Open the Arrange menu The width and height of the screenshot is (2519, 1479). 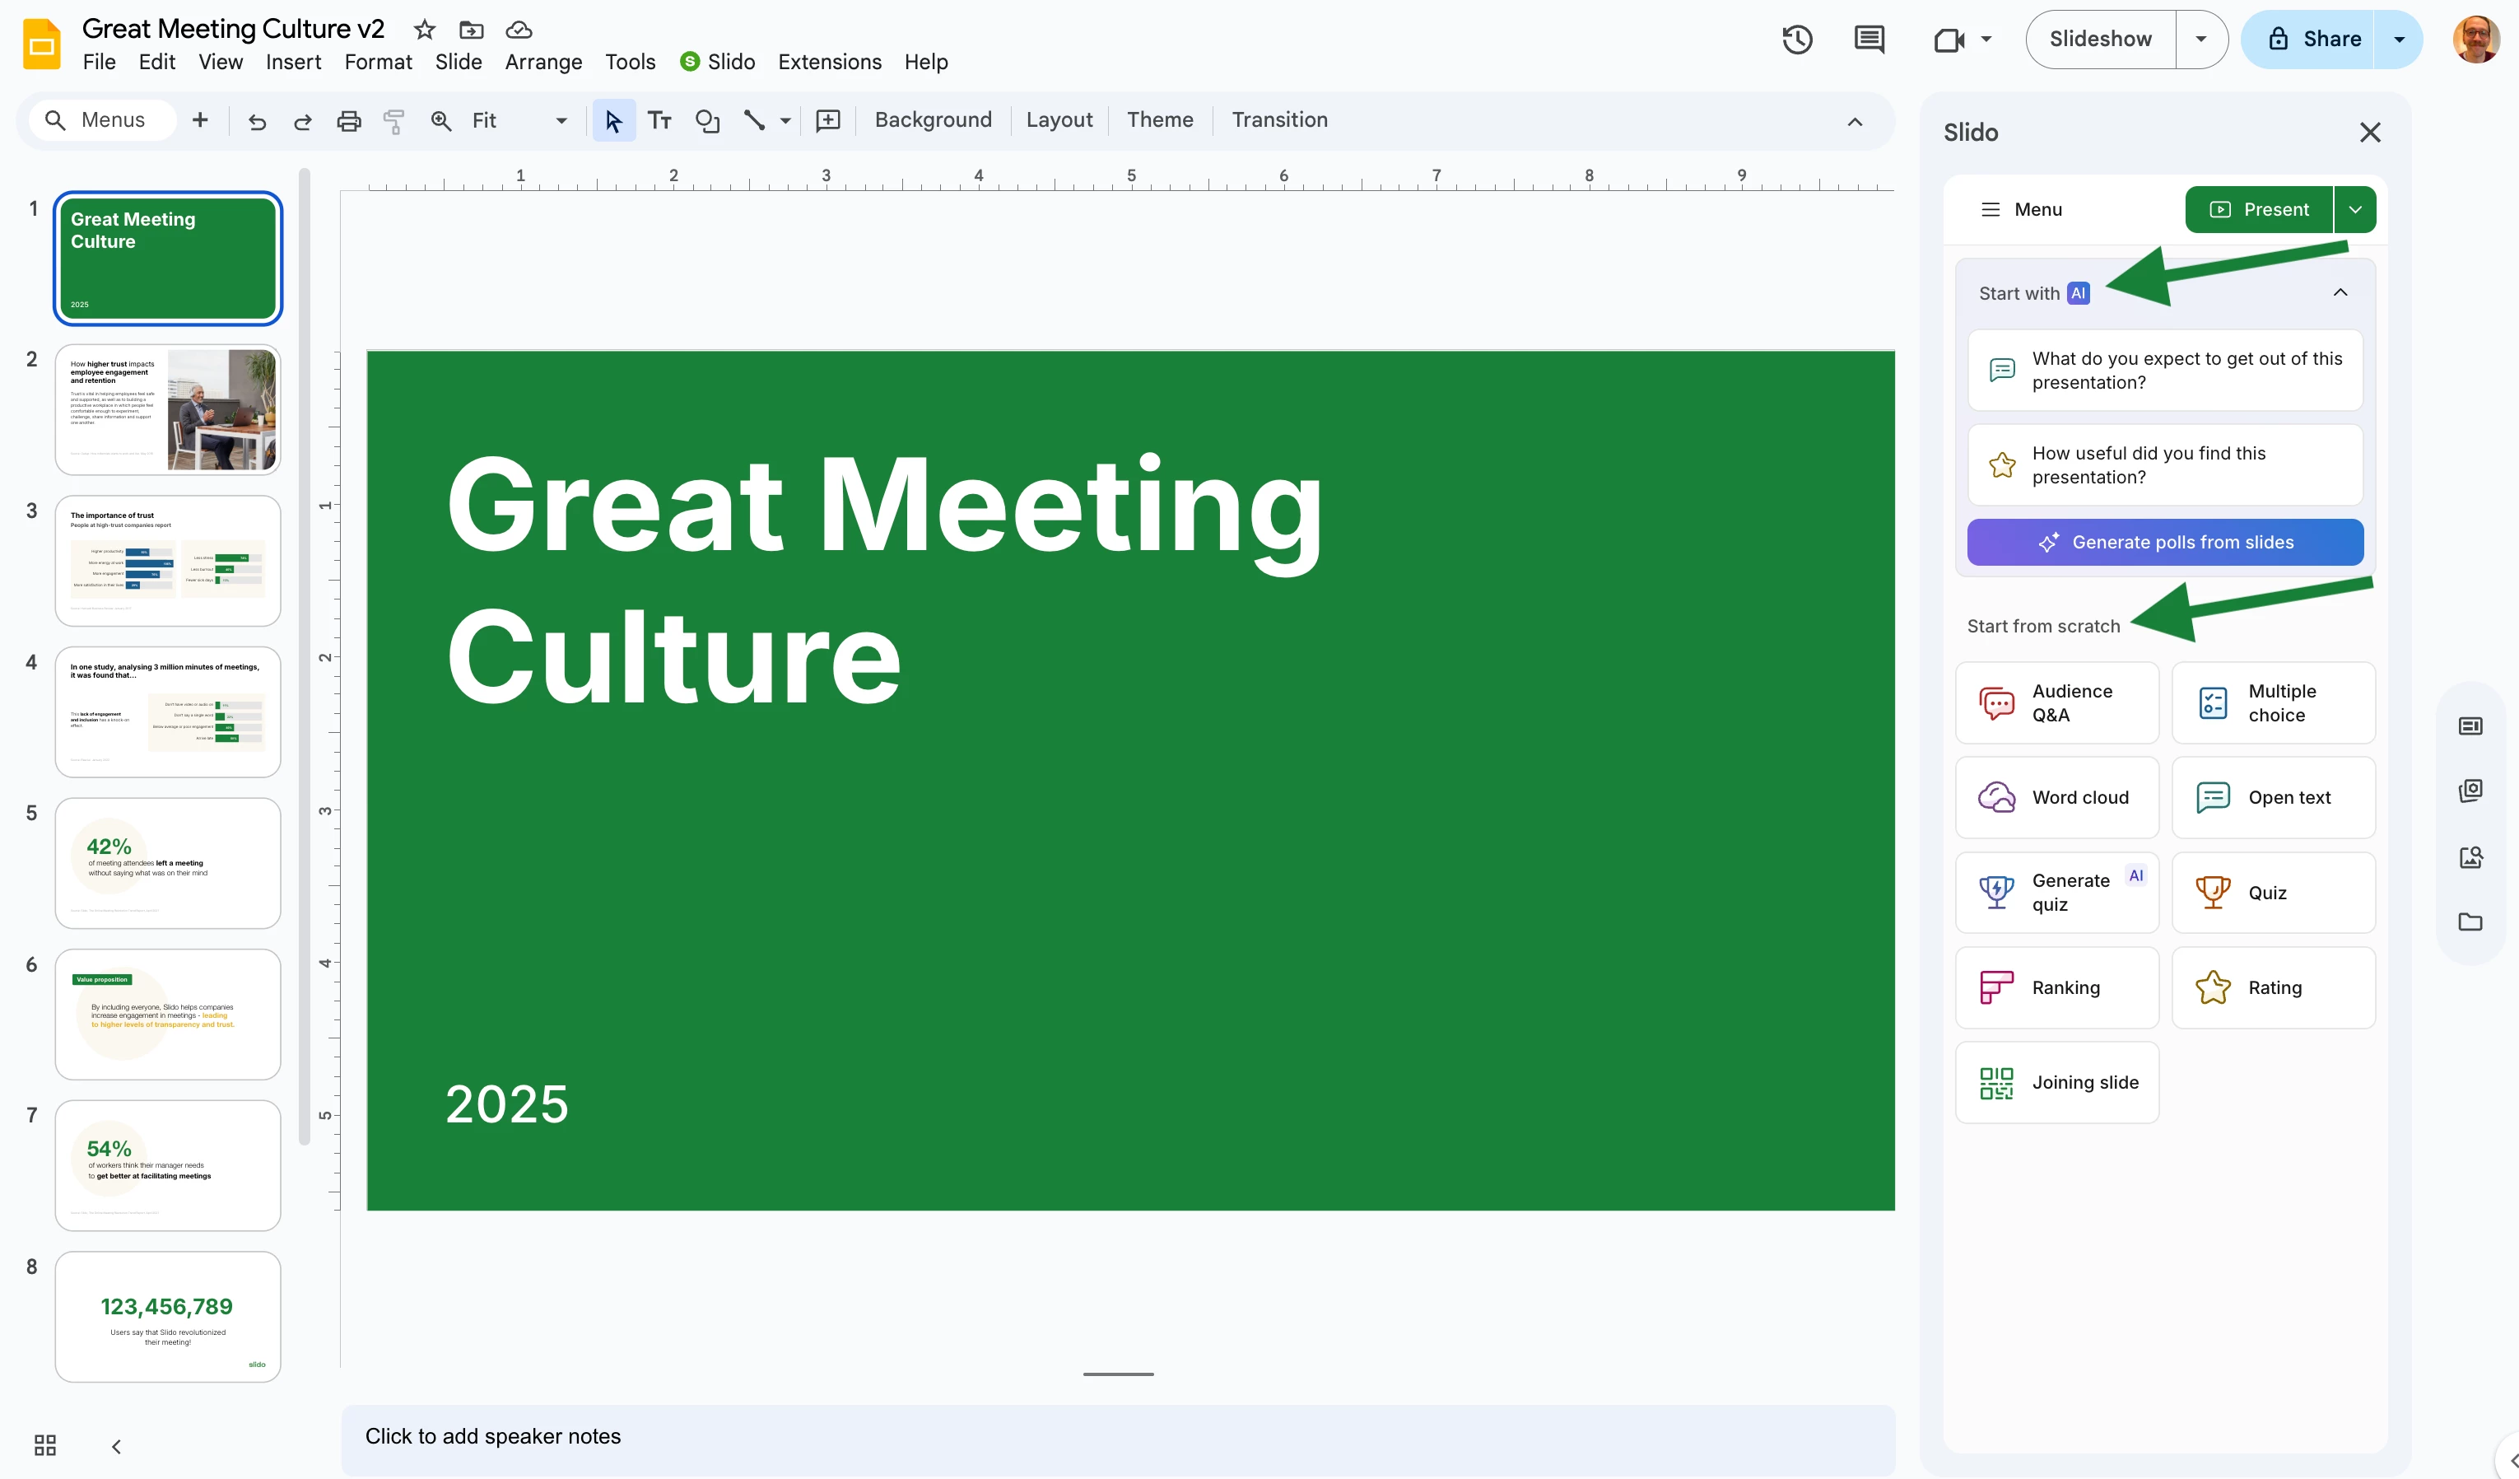(x=542, y=62)
